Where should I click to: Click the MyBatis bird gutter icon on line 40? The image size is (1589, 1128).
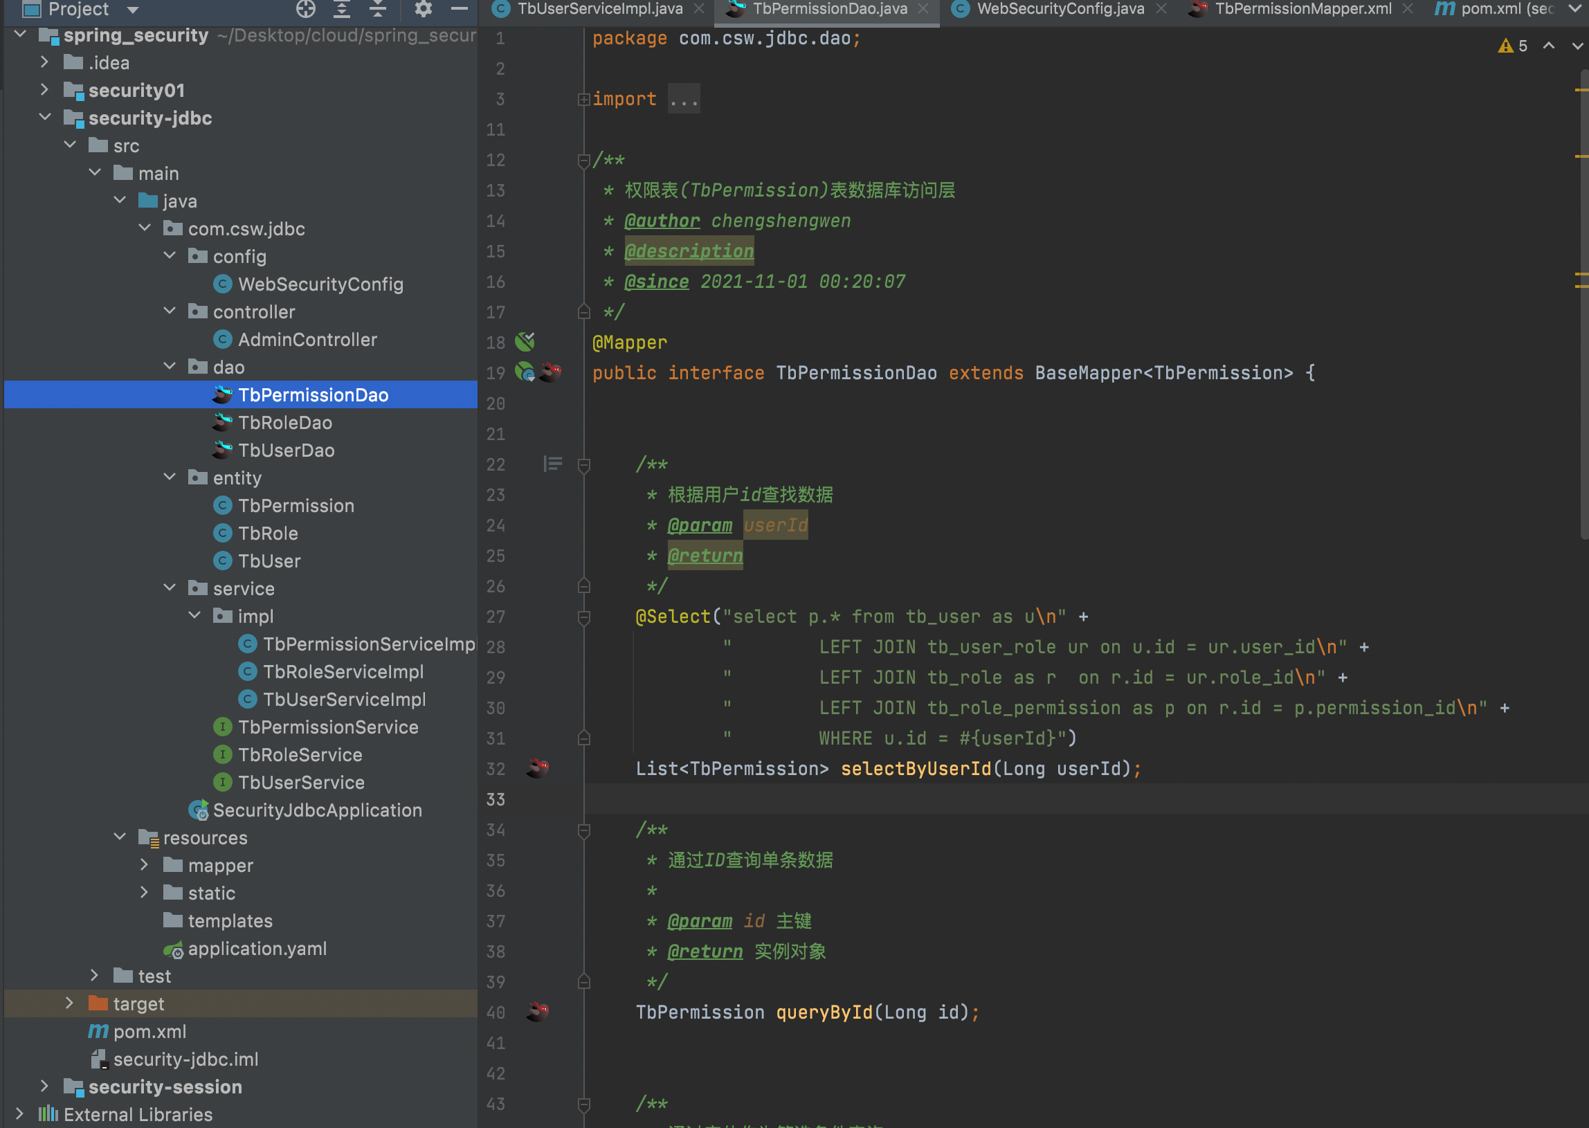(x=538, y=1011)
